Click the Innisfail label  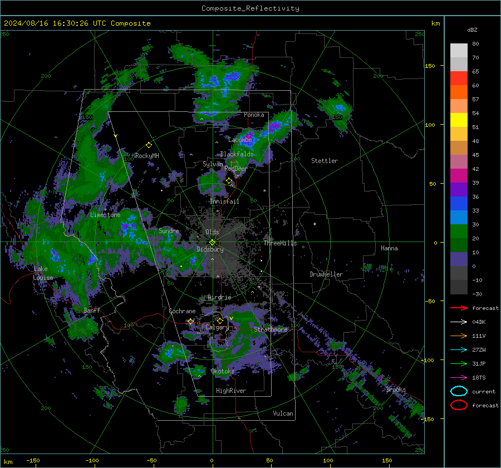coord(224,201)
